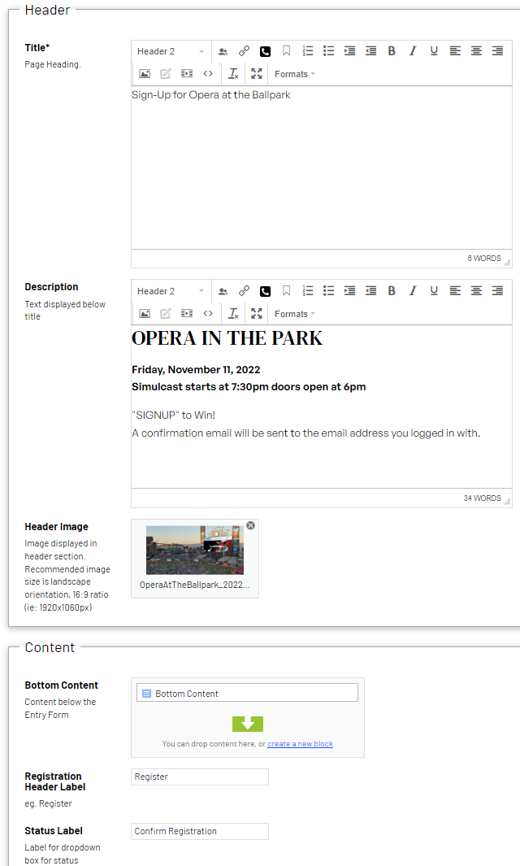Screen dimensions: 520x866
Task: Remove the header image with the X button
Action: pos(250,525)
